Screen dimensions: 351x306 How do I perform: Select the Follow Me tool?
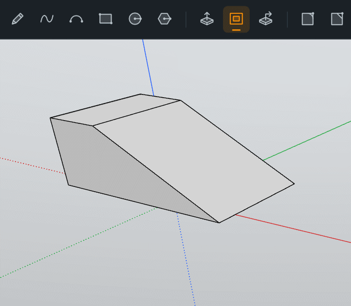click(x=266, y=19)
